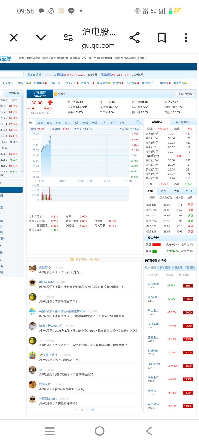Select the 5分 chart interval
Viewport: 199px width, 443px height.
[77, 122]
